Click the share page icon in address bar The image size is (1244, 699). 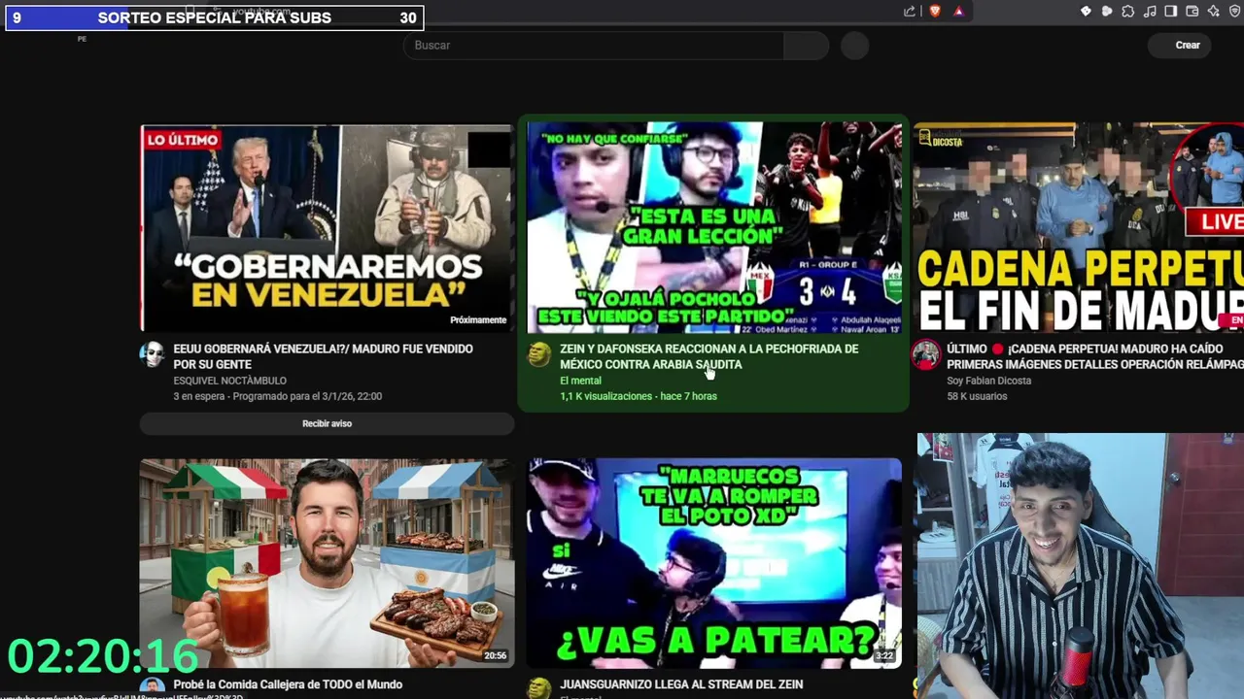tap(910, 12)
